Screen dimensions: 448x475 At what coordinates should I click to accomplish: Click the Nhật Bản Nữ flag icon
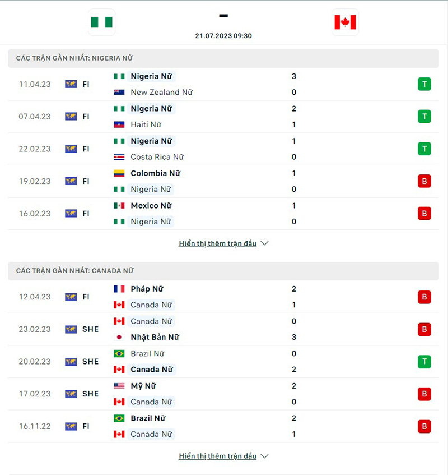(120, 337)
